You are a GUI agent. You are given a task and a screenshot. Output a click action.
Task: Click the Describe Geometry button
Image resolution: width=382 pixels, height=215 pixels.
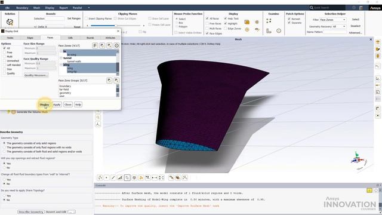(x=31, y=212)
